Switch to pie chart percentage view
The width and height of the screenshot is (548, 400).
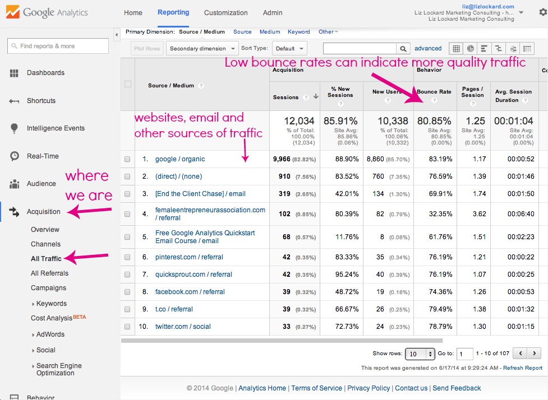471,49
